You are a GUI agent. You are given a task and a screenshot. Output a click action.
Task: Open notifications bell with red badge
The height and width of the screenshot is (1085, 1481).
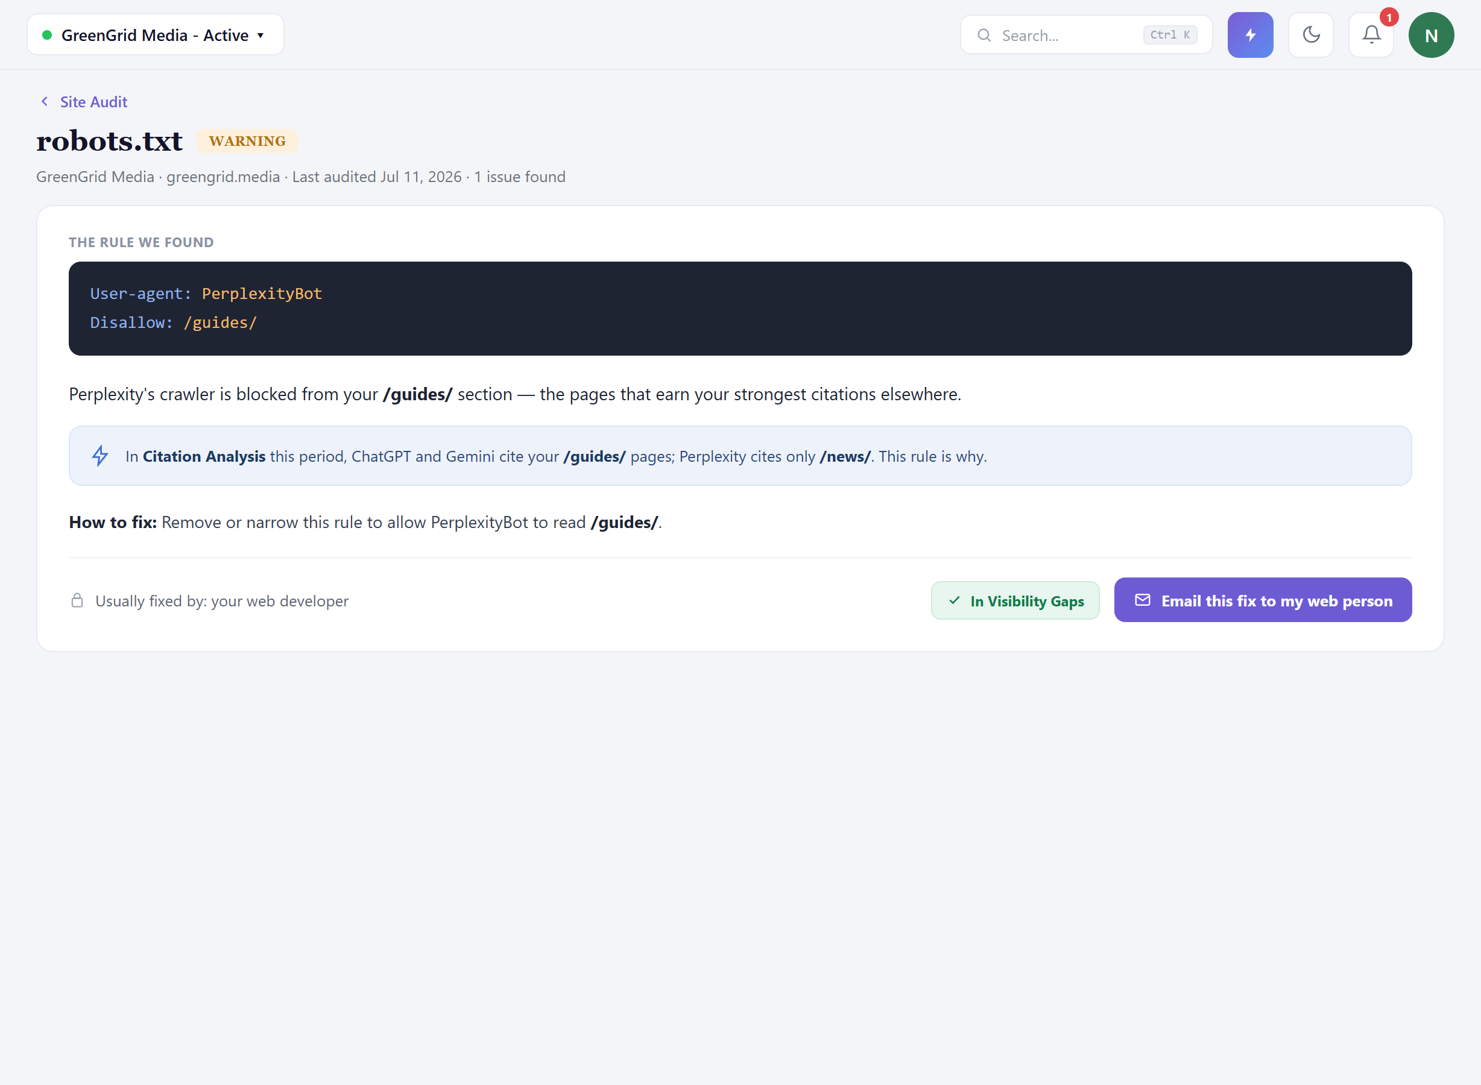(x=1371, y=35)
